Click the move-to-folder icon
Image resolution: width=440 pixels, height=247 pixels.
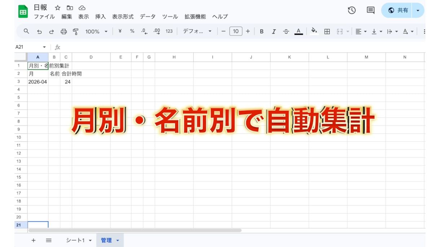tap(70, 8)
